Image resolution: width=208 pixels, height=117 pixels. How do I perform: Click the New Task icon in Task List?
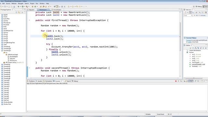click(x=186, y=12)
